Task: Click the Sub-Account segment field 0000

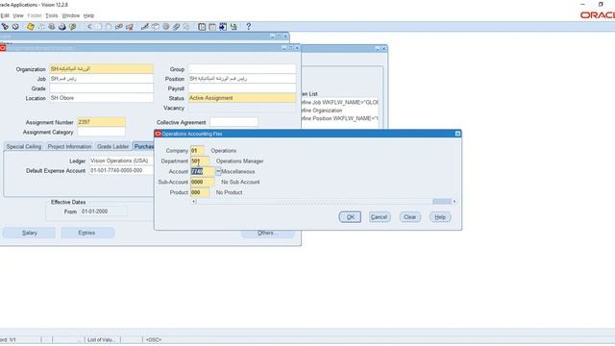Action: tap(203, 182)
